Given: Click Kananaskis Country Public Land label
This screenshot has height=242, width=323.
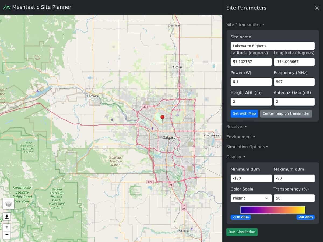Looking at the screenshot, I should (x=22, y=195).
